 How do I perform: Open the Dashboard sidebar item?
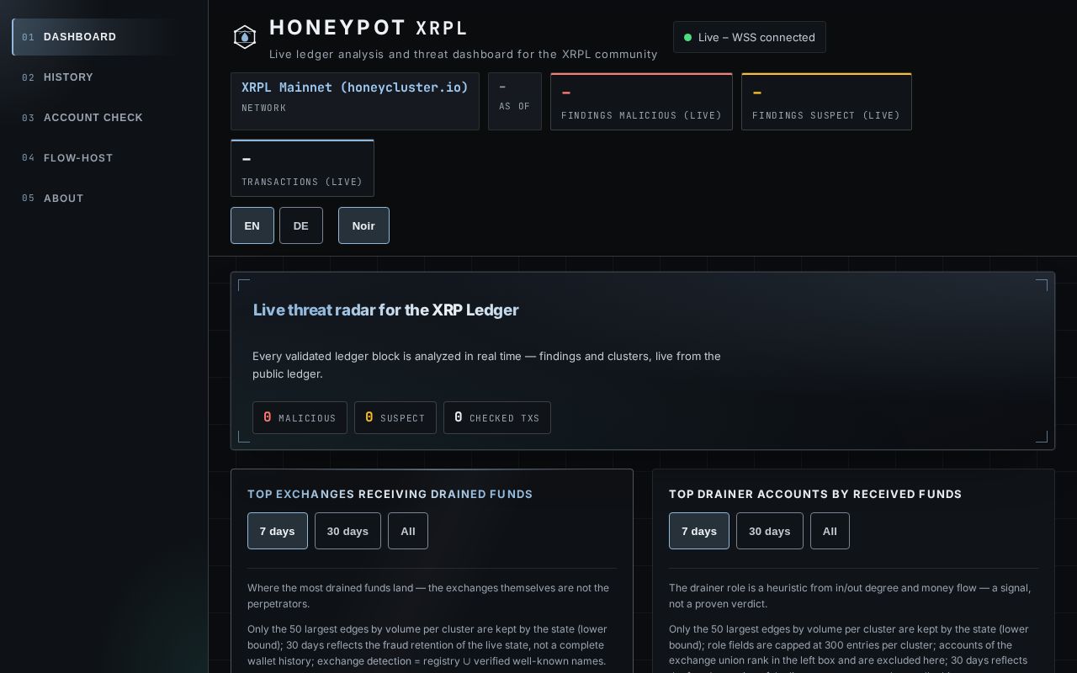(x=103, y=37)
